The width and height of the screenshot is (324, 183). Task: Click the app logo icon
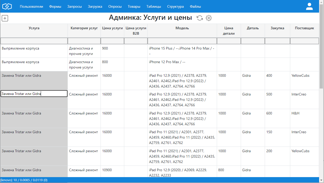click(7, 6)
